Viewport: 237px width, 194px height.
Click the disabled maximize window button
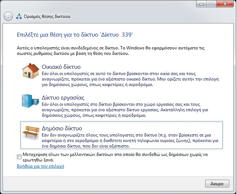coord(211,4)
